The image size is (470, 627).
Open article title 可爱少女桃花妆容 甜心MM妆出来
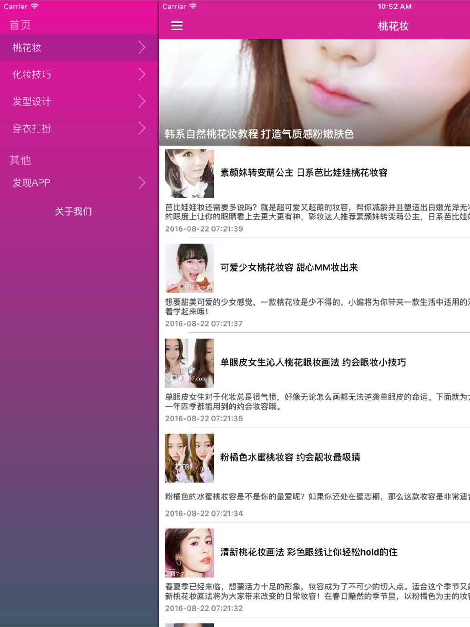tap(289, 268)
